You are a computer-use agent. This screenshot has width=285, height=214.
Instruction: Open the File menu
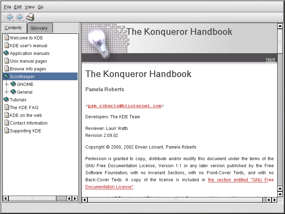[x=7, y=7]
